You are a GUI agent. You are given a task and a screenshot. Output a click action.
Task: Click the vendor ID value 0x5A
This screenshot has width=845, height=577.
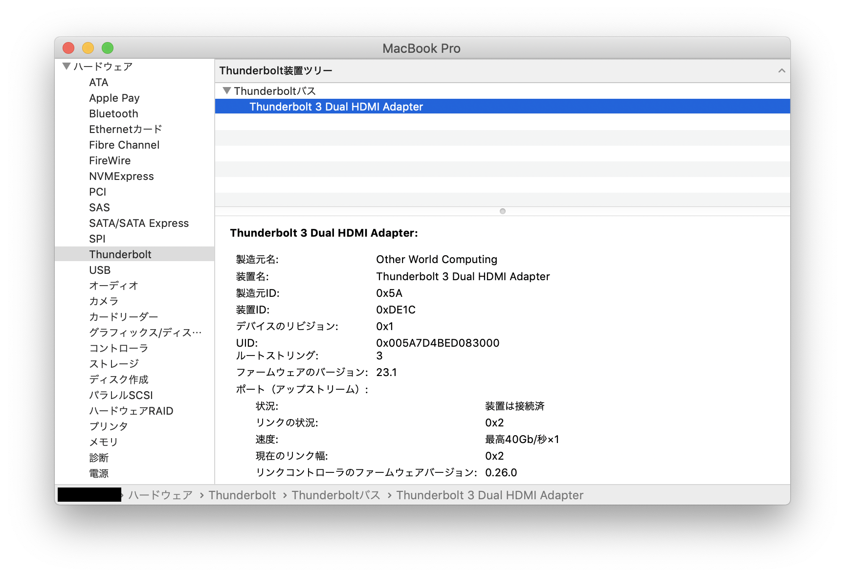[x=389, y=293]
